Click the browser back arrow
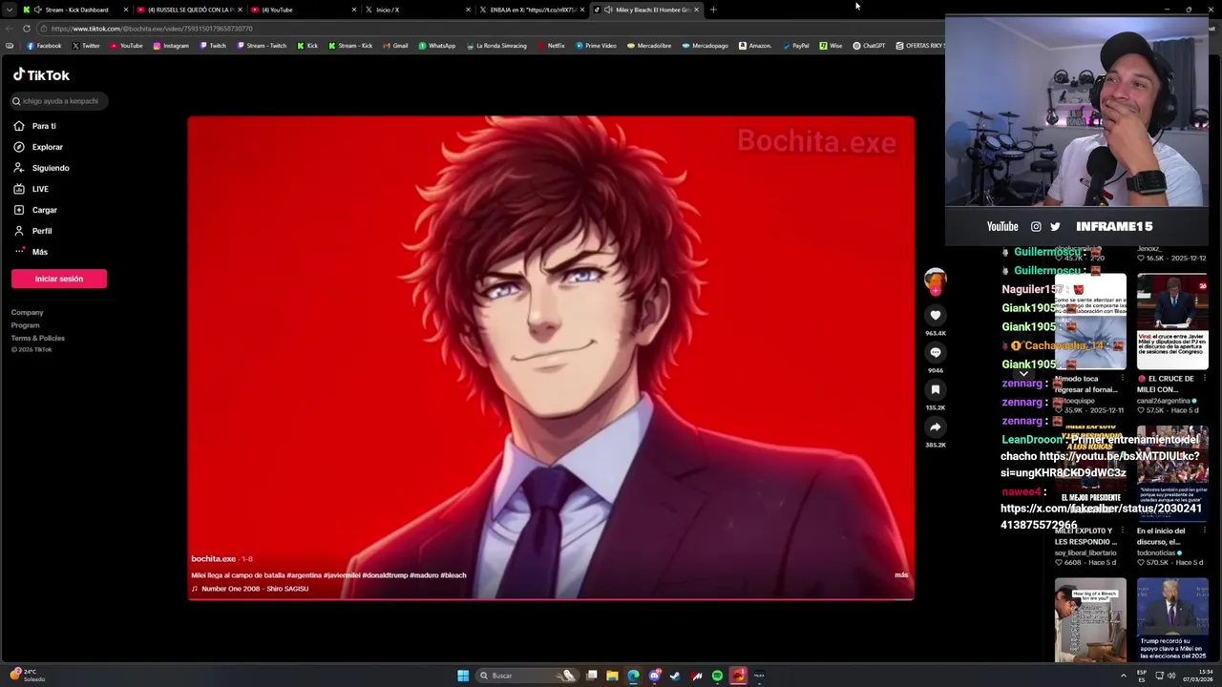Image resolution: width=1222 pixels, height=687 pixels. 10,29
